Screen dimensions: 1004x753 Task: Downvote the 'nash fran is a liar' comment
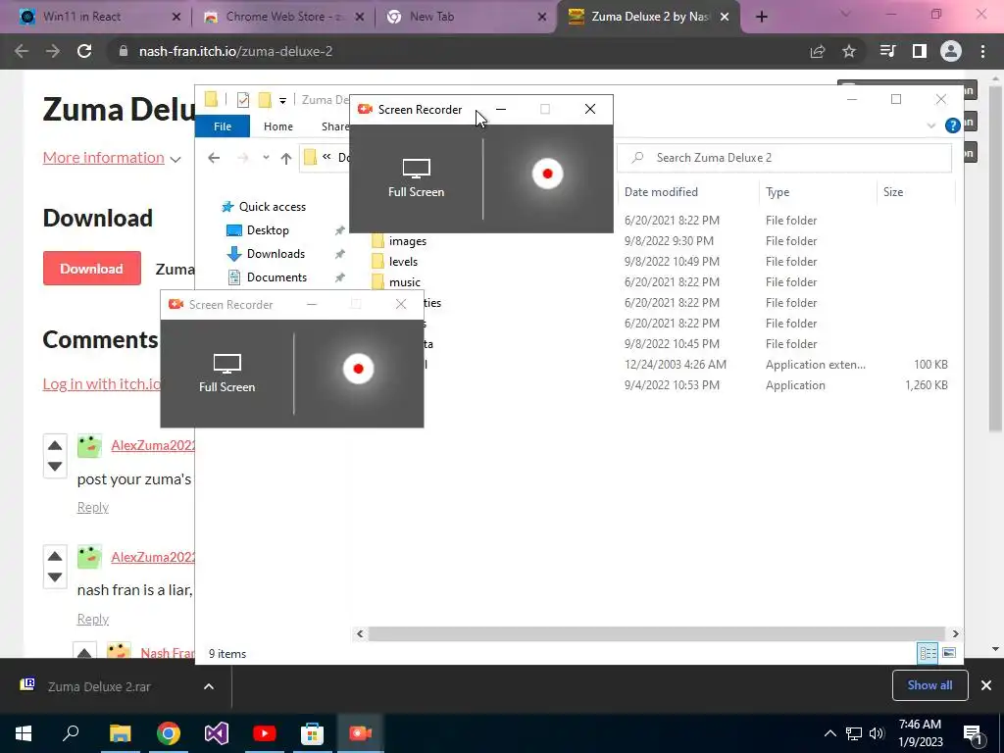55,577
